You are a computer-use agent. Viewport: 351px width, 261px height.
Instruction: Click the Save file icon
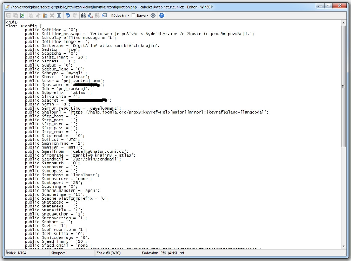point(9,15)
